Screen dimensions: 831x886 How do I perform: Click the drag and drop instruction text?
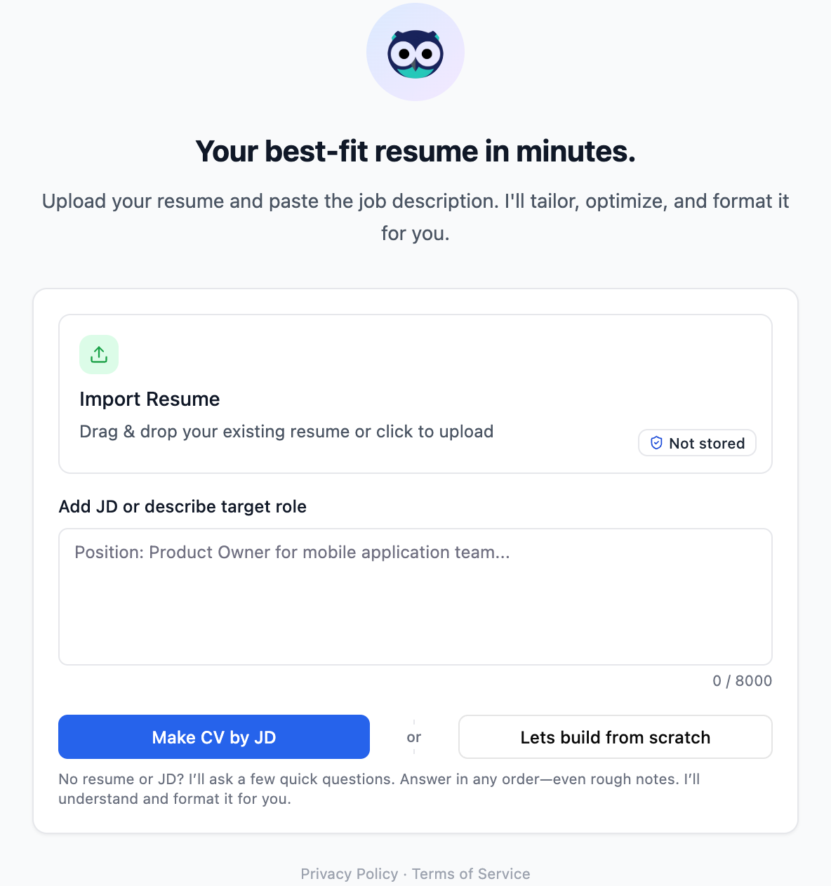(286, 431)
